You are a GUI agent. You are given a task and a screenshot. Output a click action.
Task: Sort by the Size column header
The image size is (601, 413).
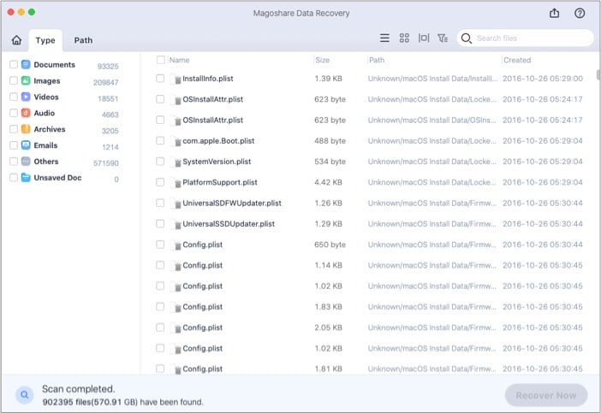click(323, 60)
